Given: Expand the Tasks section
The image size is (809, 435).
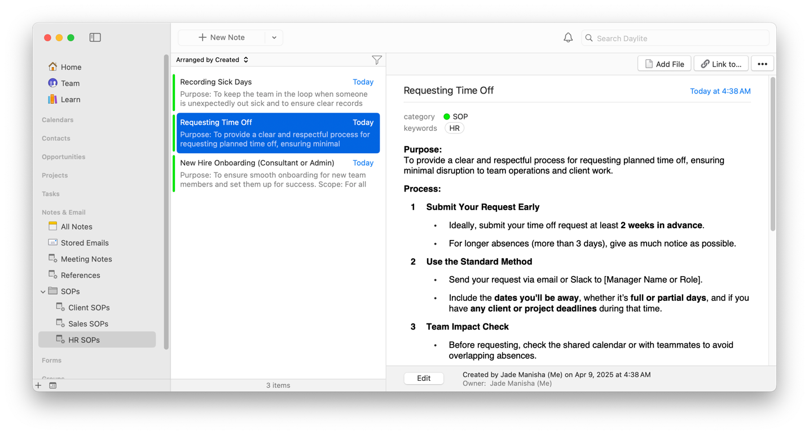Looking at the screenshot, I should 50,194.
